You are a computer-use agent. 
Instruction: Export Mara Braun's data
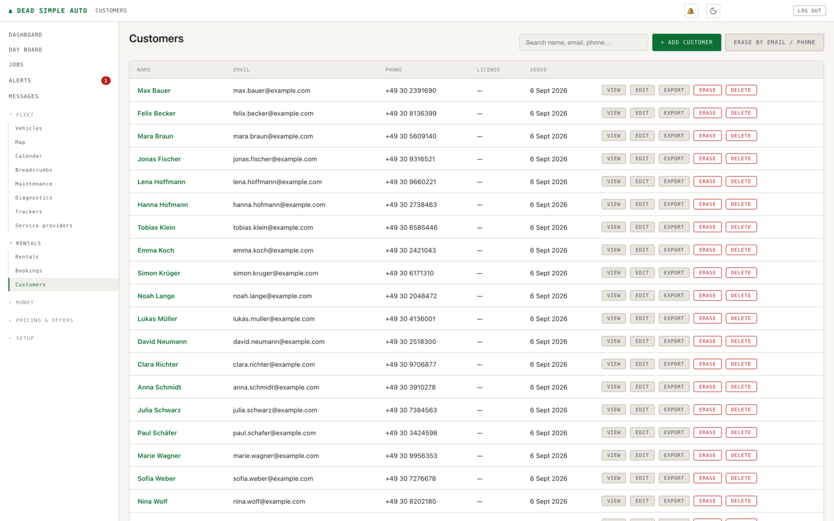(674, 136)
